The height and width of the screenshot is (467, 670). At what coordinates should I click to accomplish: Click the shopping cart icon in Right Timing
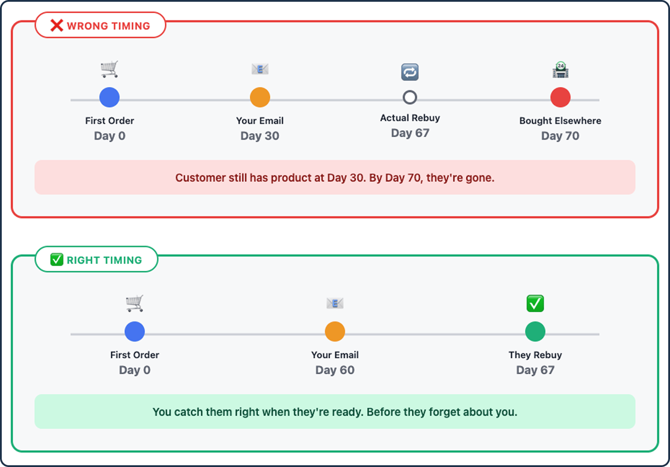pos(135,303)
